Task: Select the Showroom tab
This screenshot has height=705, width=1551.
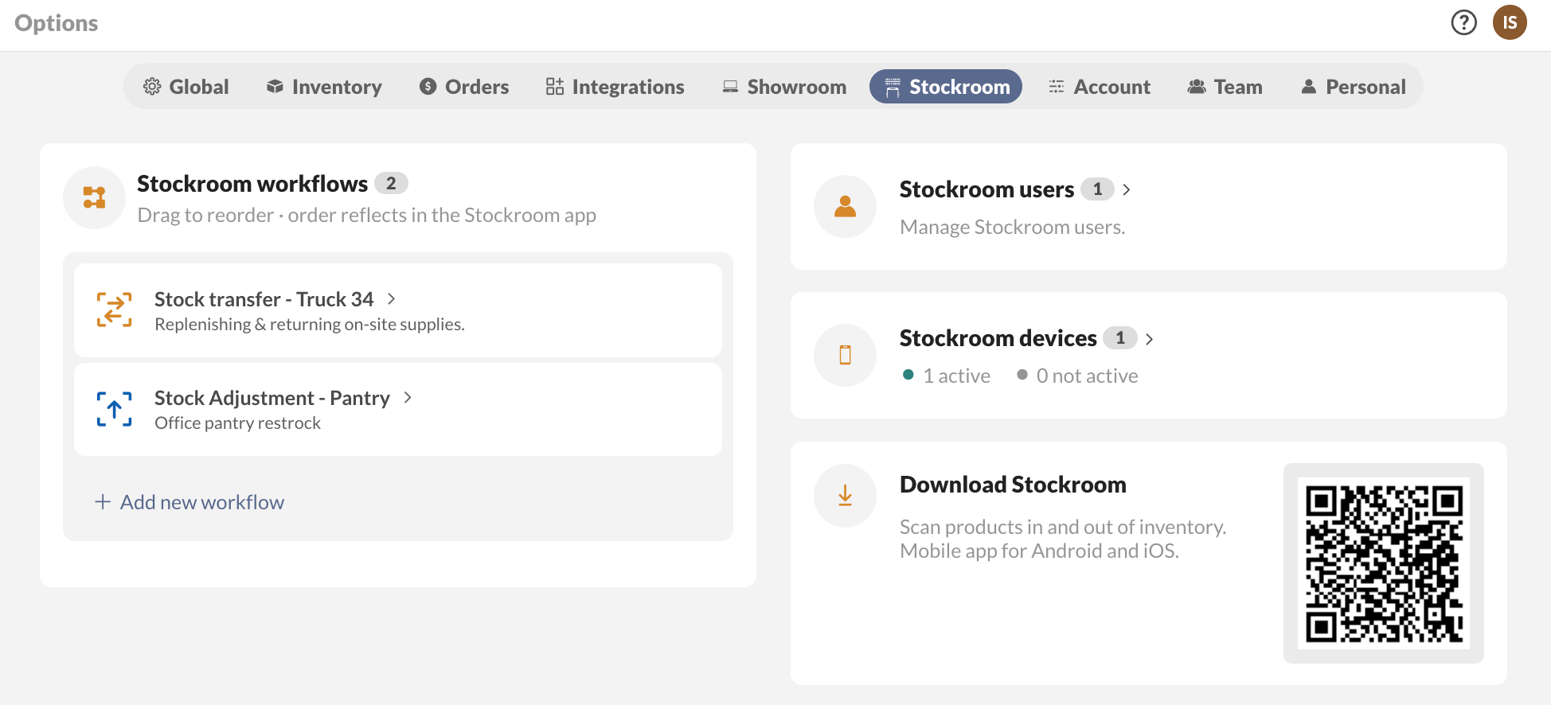Action: point(784,87)
